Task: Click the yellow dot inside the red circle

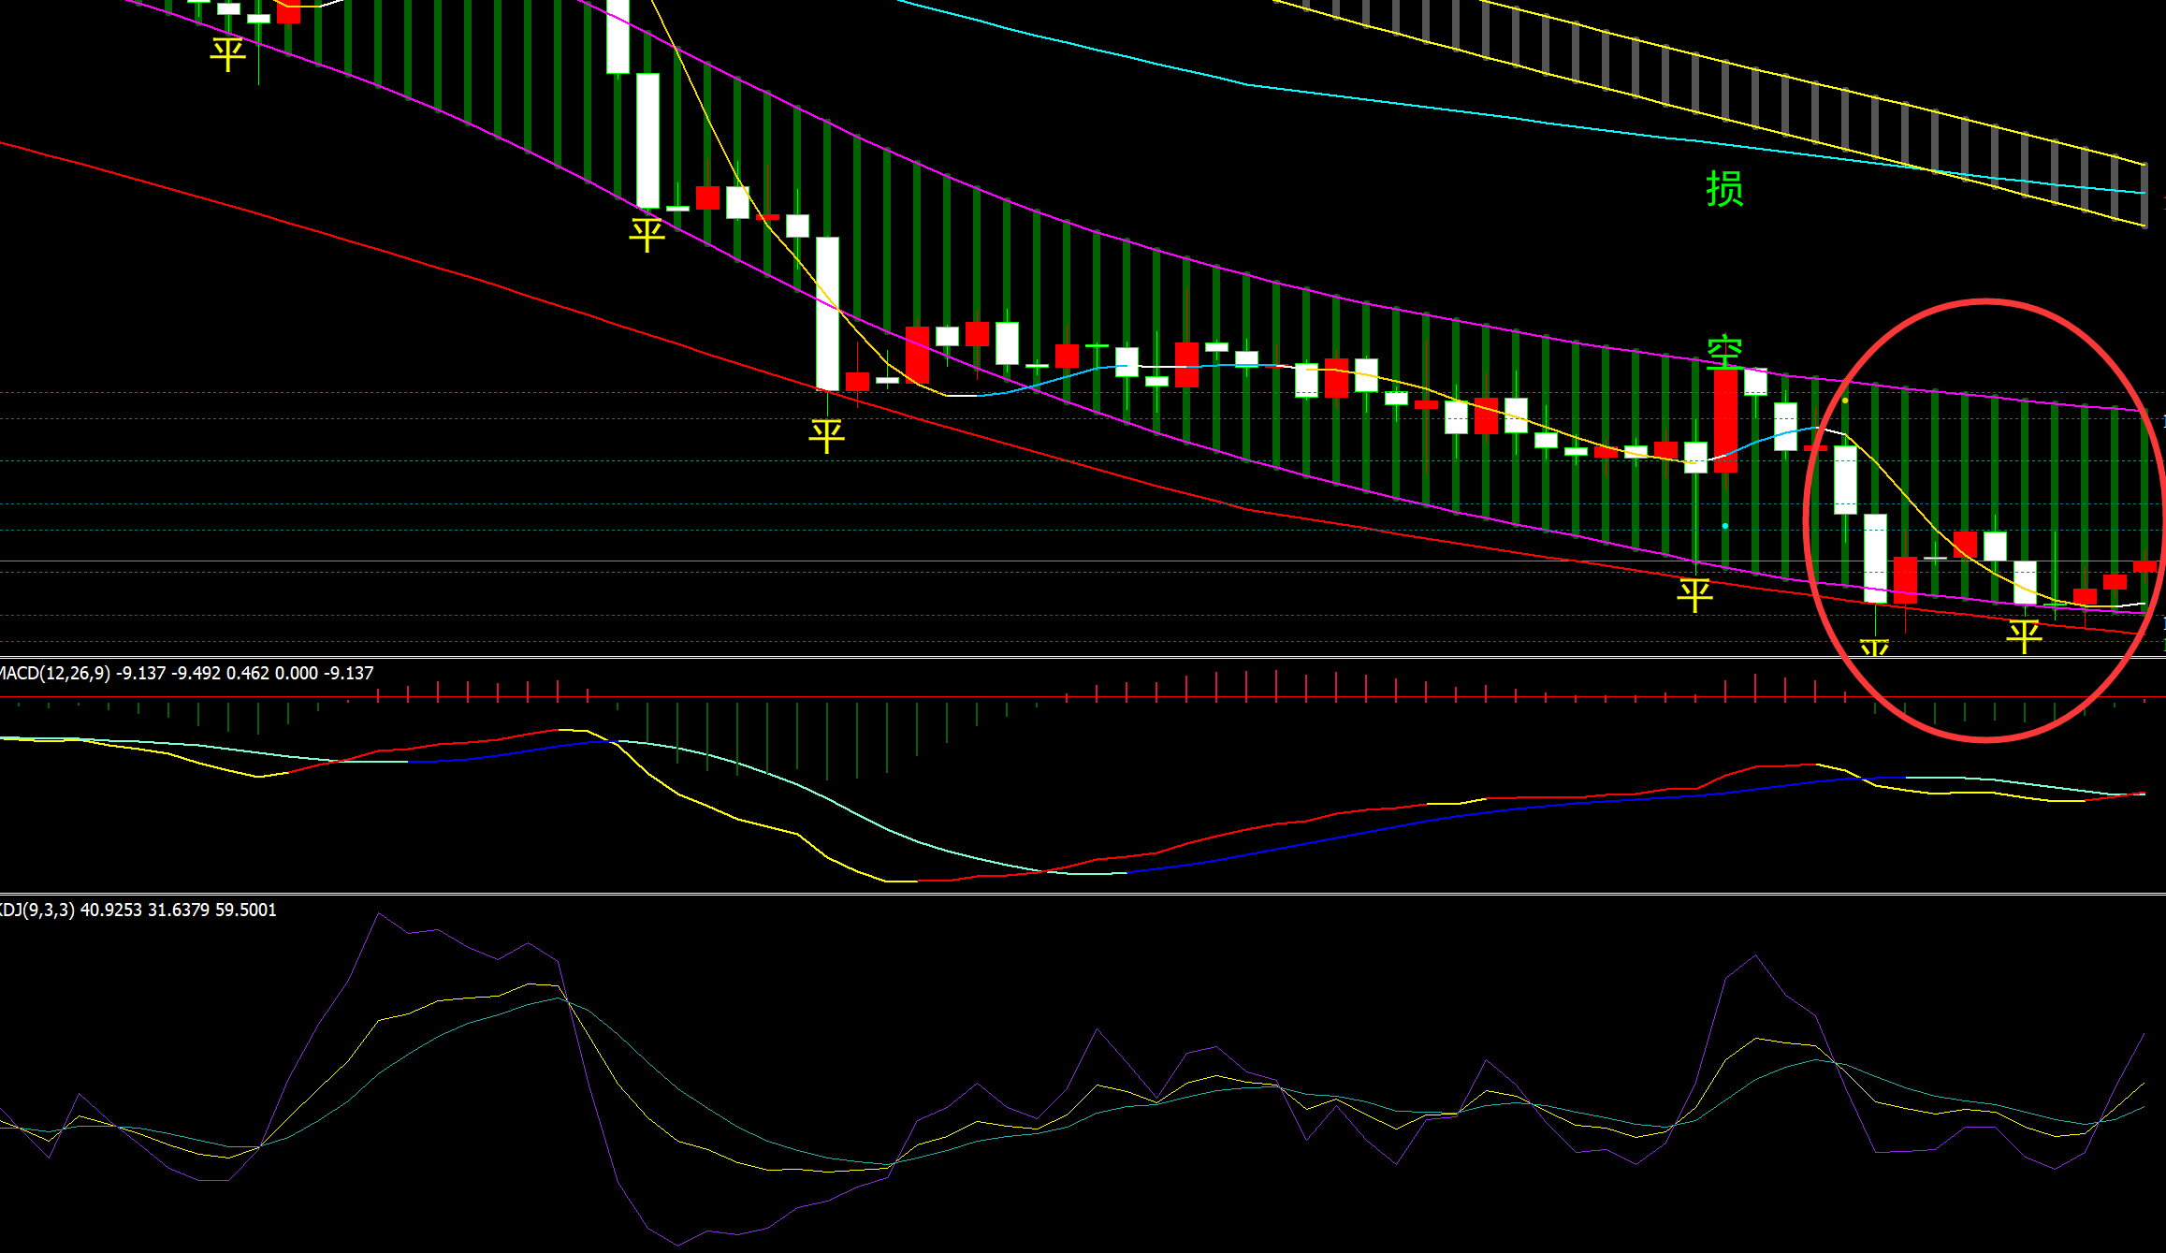Action: point(1845,401)
